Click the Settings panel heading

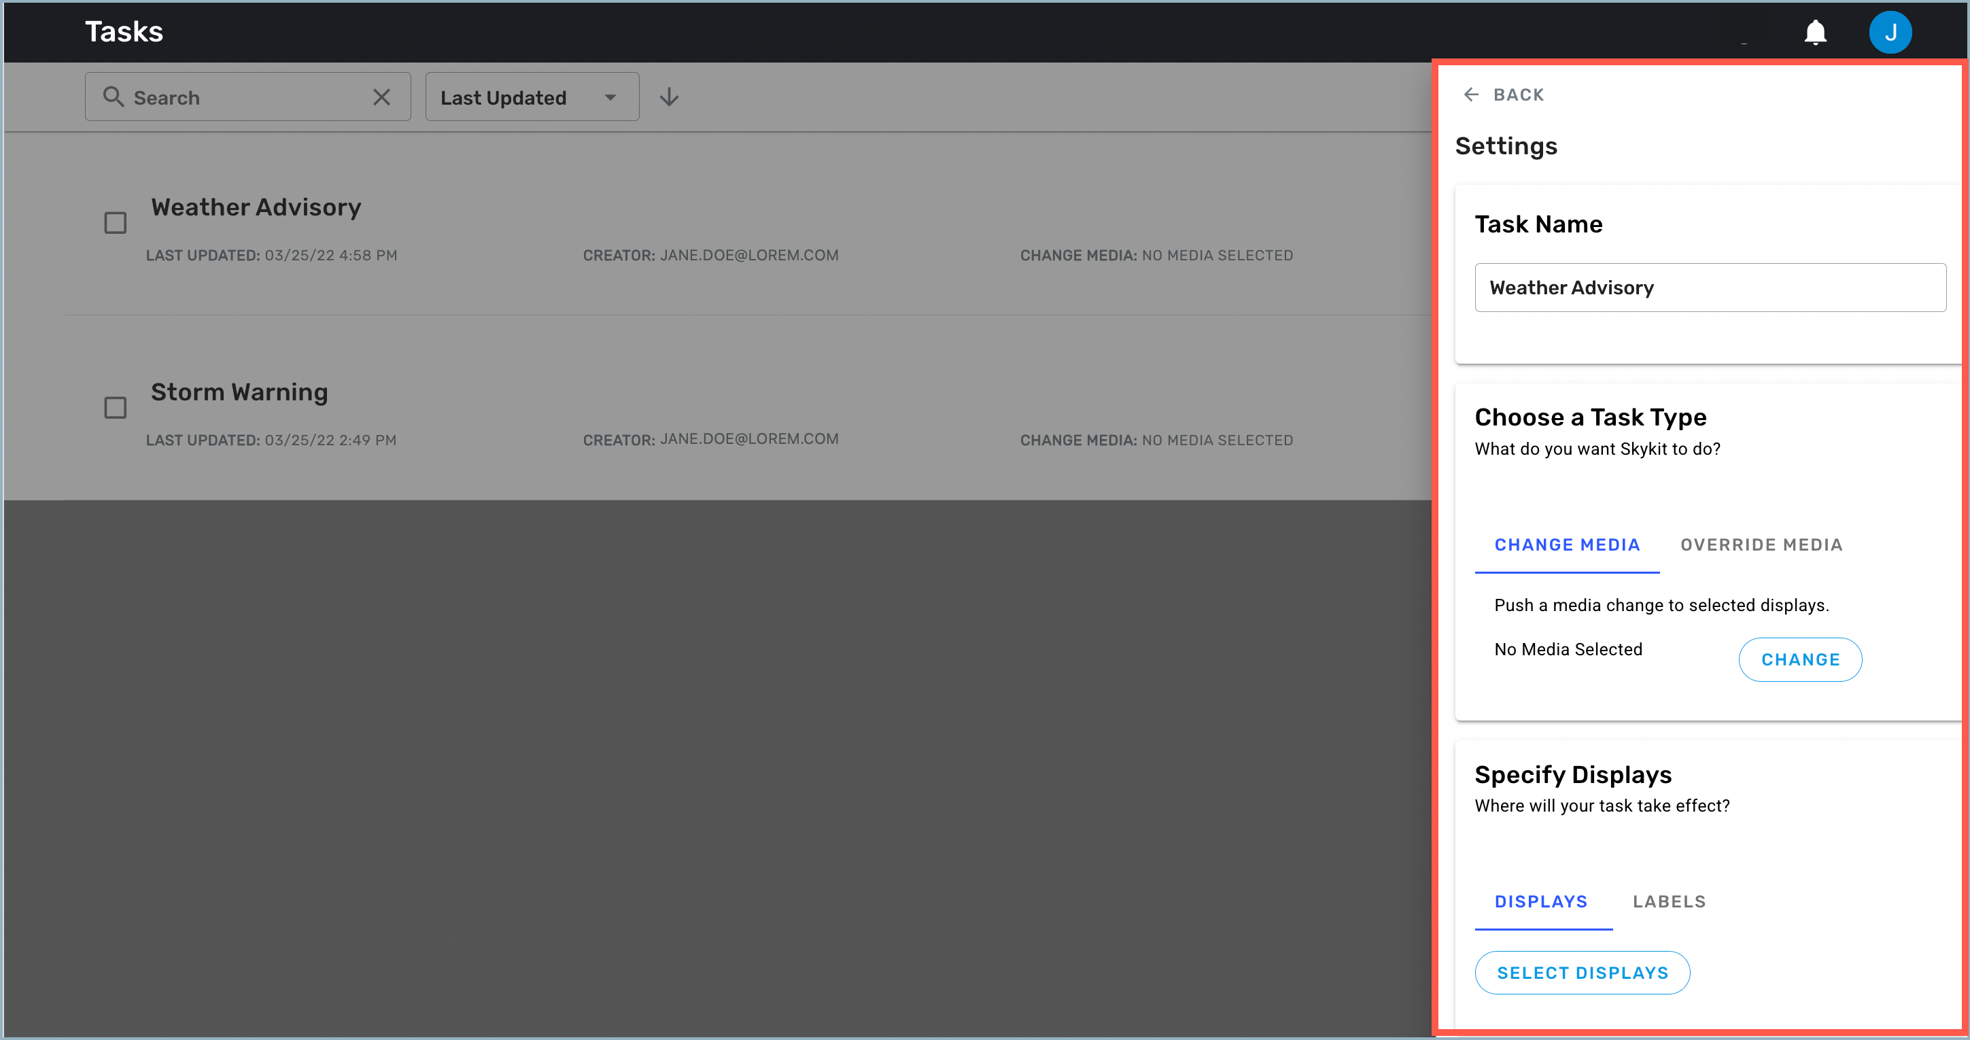pos(1506,145)
